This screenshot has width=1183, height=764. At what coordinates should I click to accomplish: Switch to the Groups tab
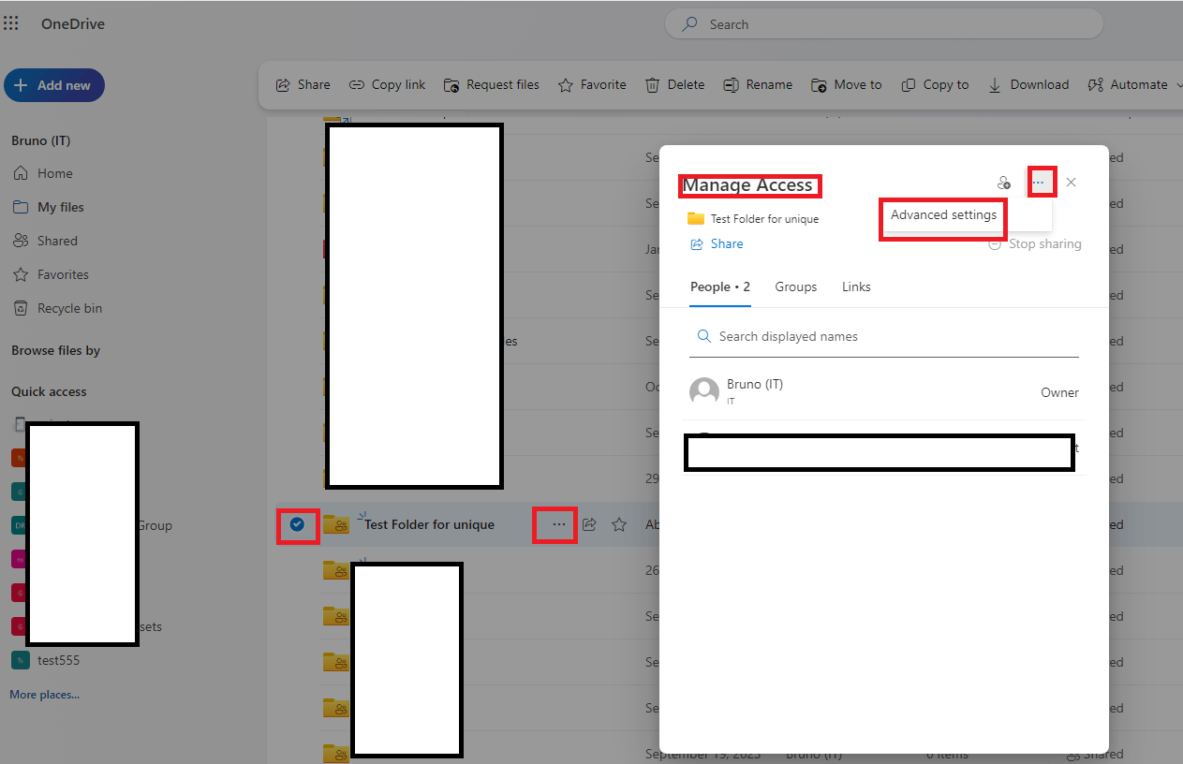tap(796, 287)
